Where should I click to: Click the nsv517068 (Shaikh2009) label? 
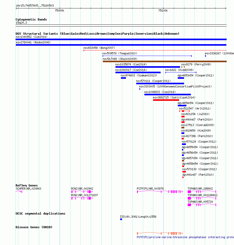(120, 59)
